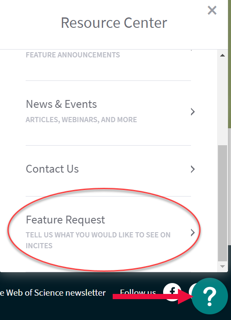231x320 pixels.
Task: Expand Feature Request chevron arrow
Action: point(193,233)
